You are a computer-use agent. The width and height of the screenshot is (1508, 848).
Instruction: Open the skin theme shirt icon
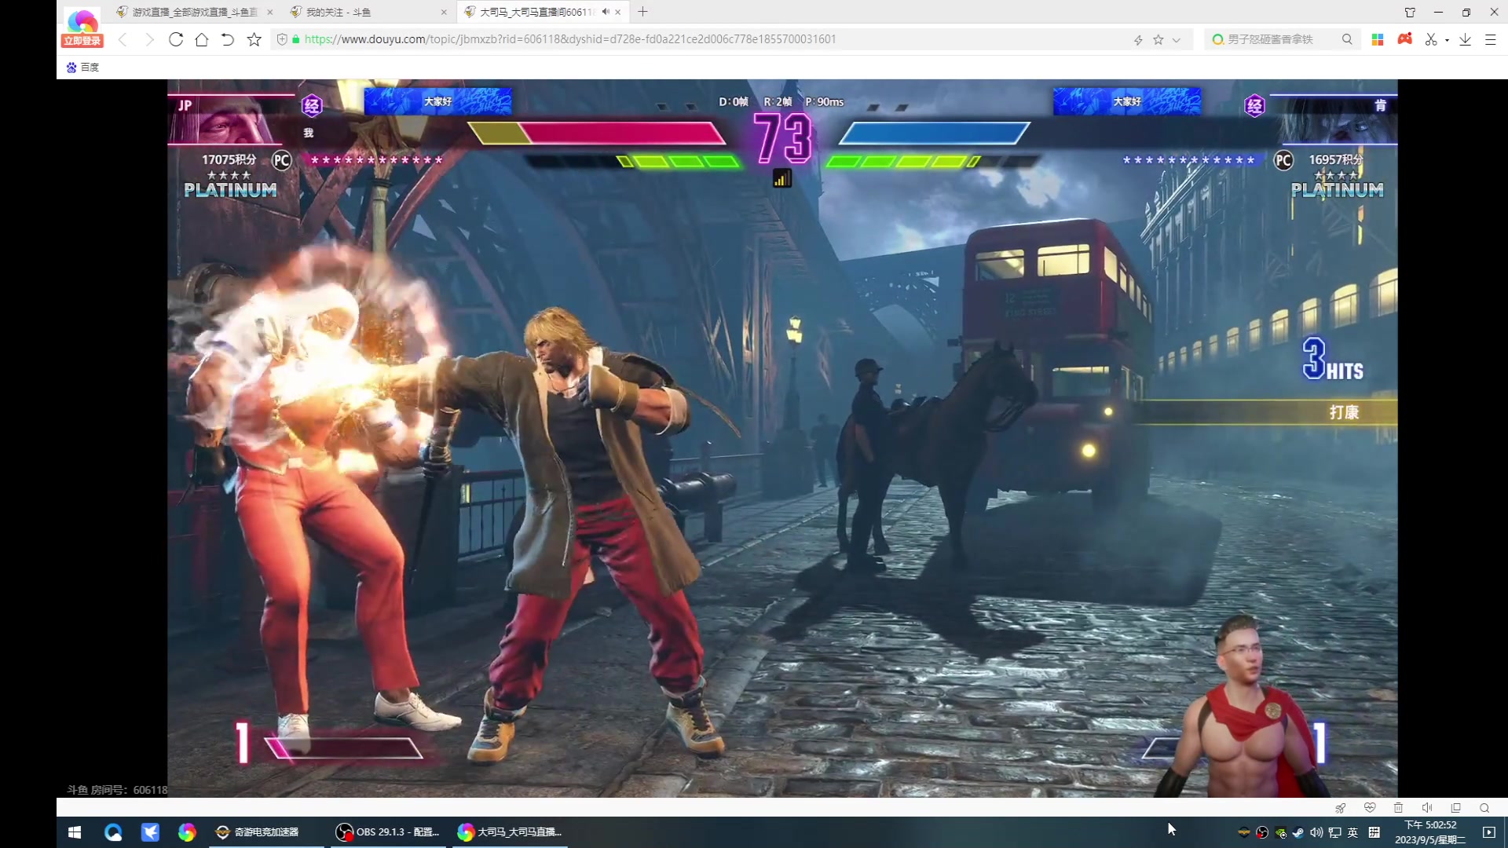[1411, 12]
